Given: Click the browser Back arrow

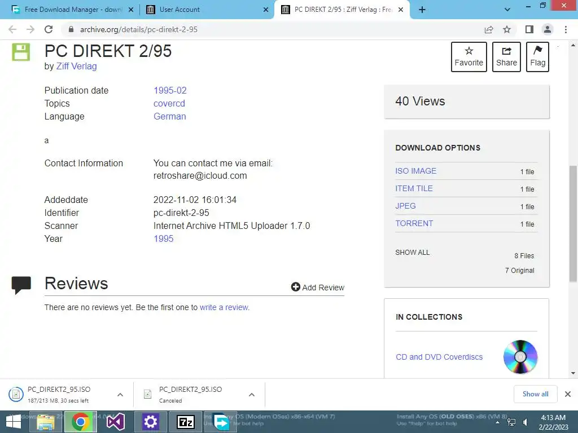Looking at the screenshot, I should (12, 29).
